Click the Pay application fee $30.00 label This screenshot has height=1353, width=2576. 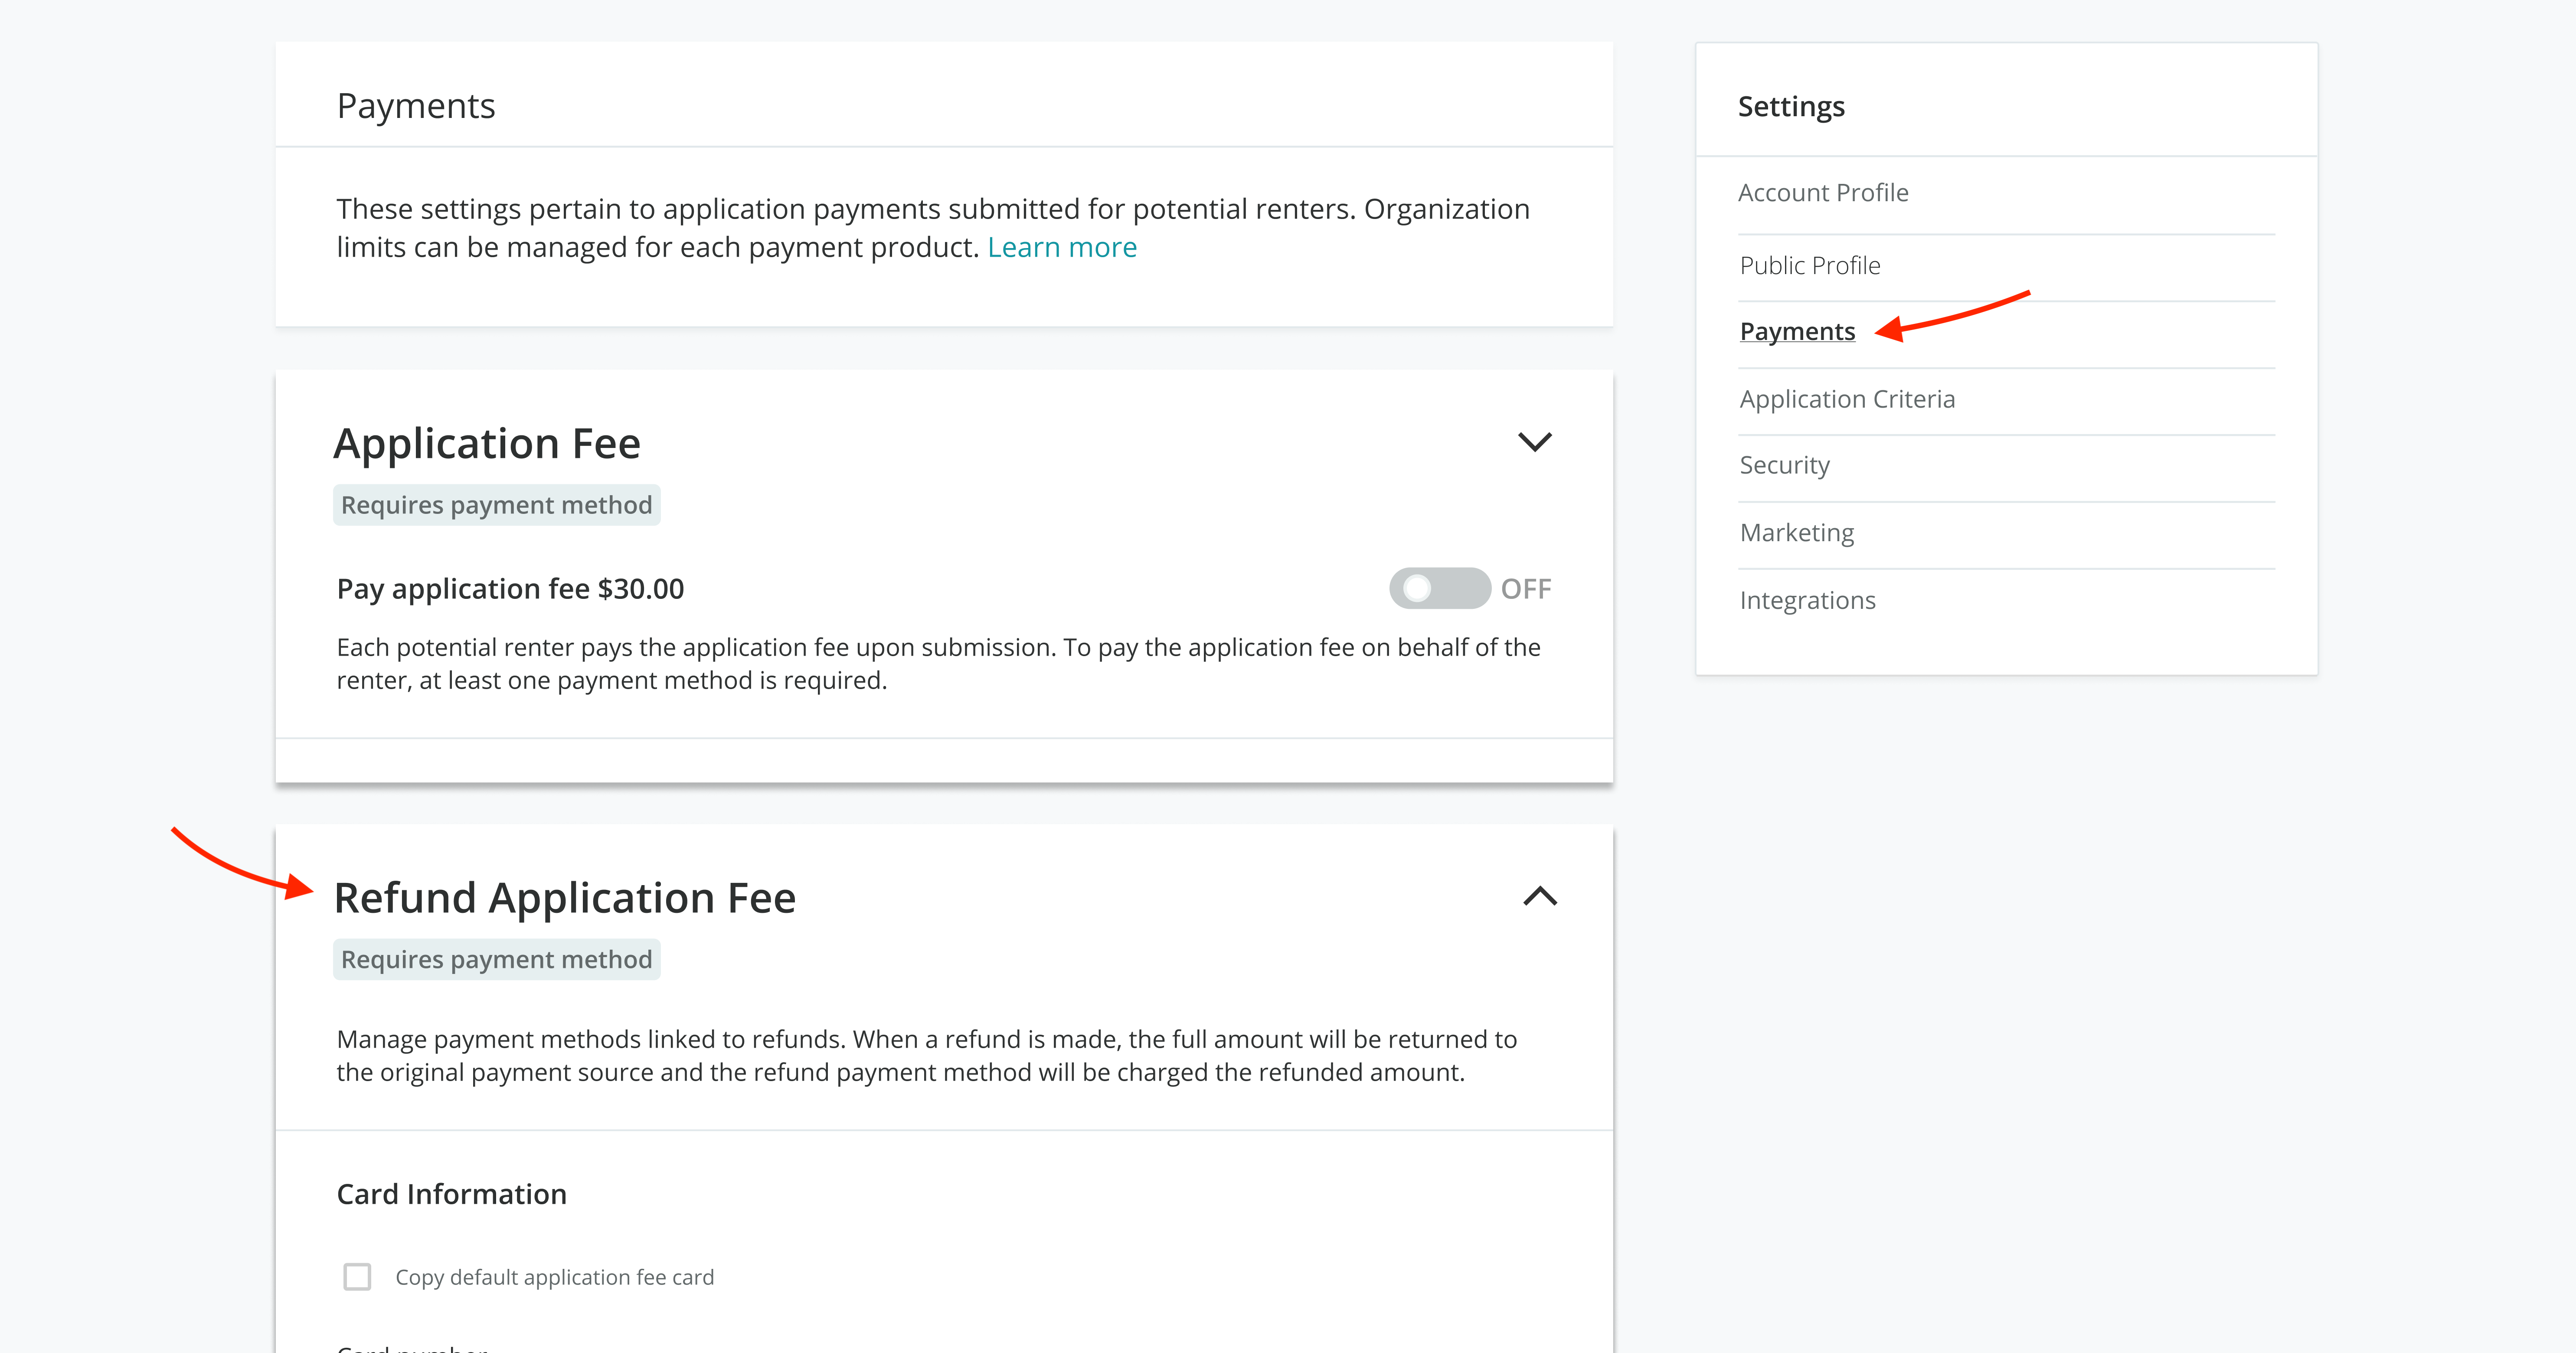(510, 589)
